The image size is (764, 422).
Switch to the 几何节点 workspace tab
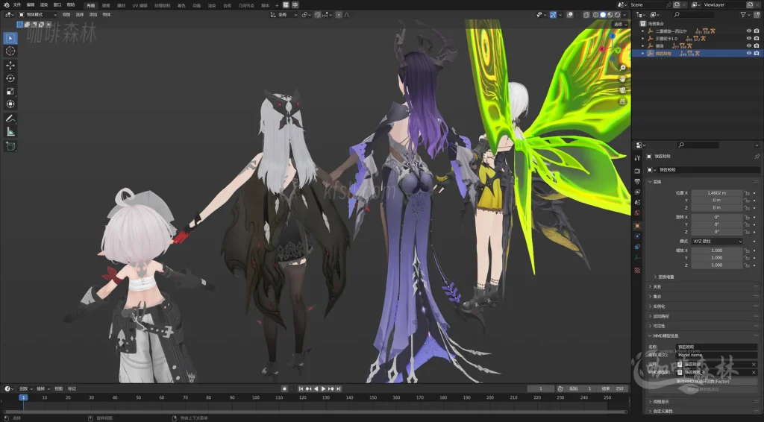point(246,5)
